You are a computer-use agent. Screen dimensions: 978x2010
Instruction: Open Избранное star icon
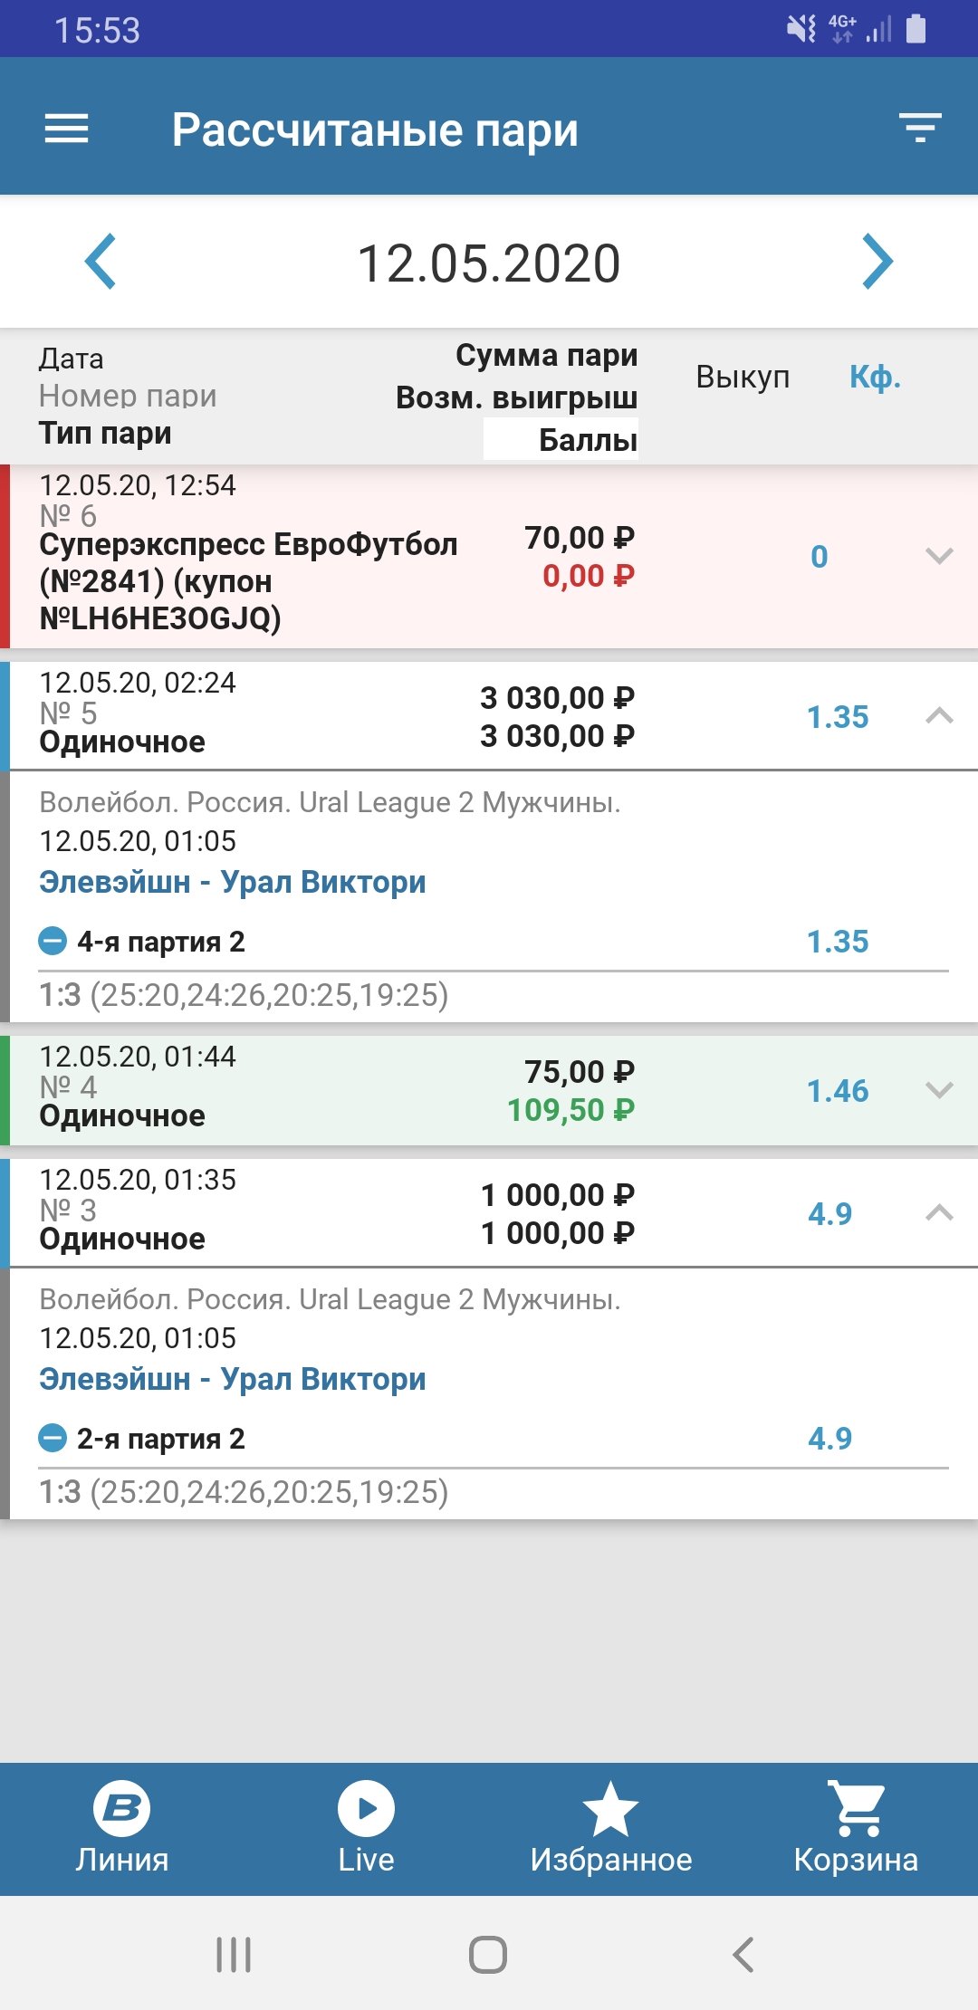(x=610, y=1809)
